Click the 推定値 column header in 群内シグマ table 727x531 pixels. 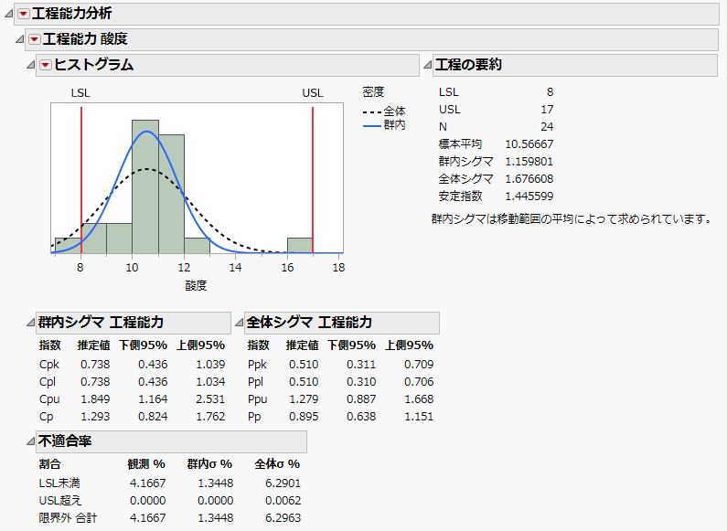coord(93,345)
